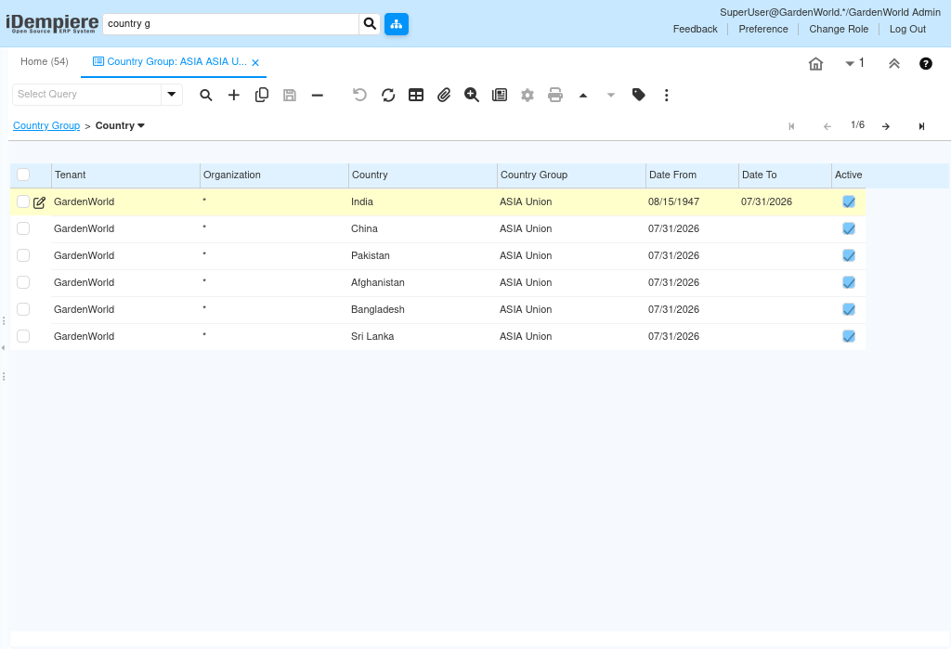Click into the Select Query input
The image size is (951, 649).
coord(86,94)
